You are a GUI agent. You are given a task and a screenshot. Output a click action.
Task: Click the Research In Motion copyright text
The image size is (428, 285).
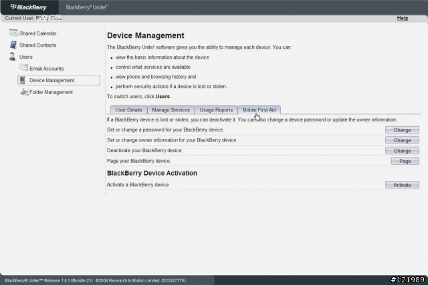[140, 280]
